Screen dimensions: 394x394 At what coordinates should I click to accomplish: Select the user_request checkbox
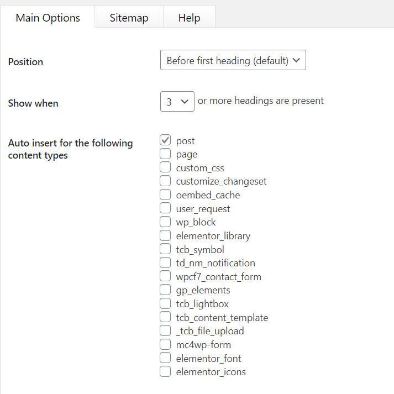click(x=165, y=208)
